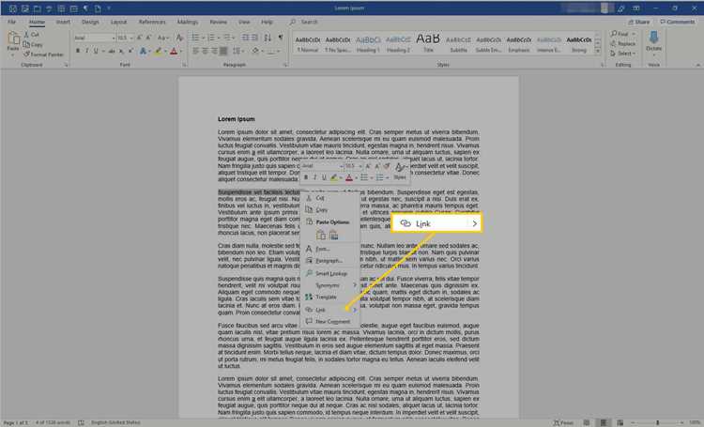
Task: Click the Center alignment icon in ribbon
Action: point(206,52)
